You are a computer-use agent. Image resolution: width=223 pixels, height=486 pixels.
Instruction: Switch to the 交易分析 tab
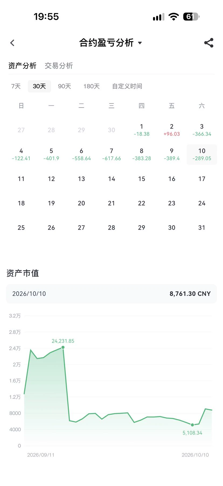pyautogui.click(x=59, y=66)
